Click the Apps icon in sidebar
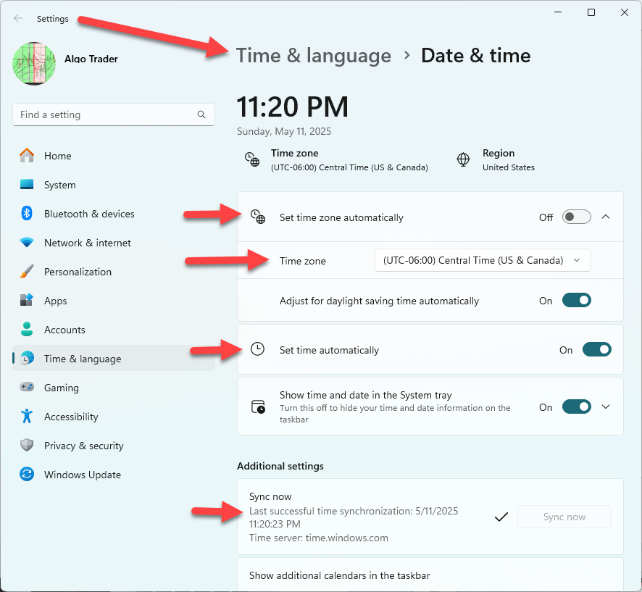The image size is (642, 592). (27, 300)
